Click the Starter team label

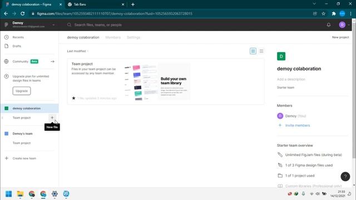click(x=285, y=87)
